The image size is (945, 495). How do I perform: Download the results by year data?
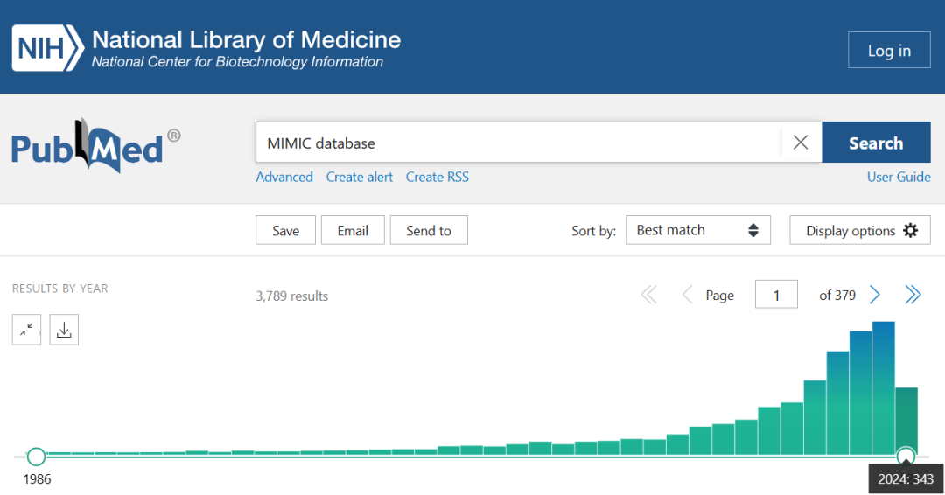[64, 330]
